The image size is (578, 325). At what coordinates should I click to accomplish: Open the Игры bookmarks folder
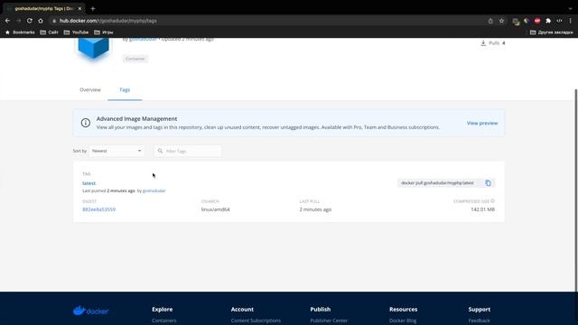point(104,32)
